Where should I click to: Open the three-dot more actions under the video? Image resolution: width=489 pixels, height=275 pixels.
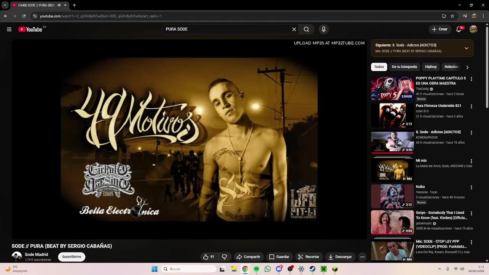point(362,257)
